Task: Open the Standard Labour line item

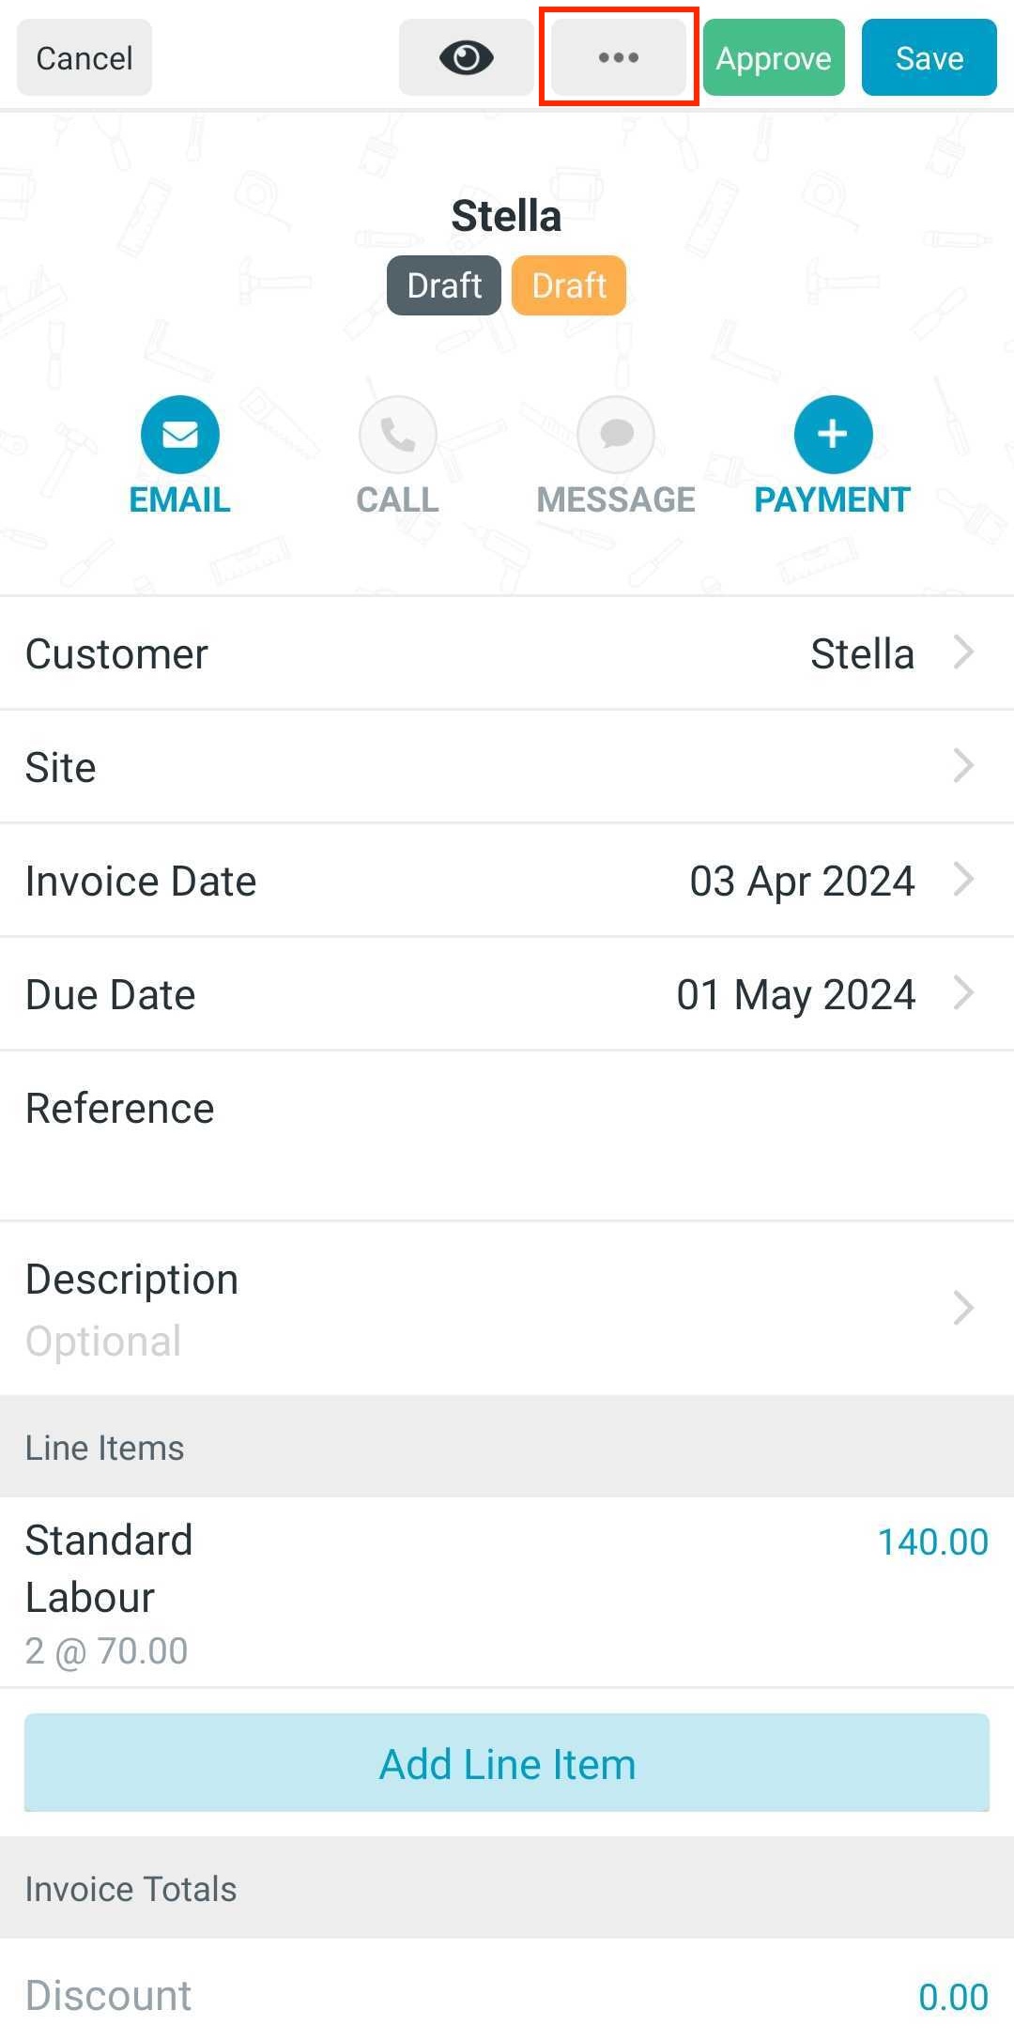Action: 507,1592
